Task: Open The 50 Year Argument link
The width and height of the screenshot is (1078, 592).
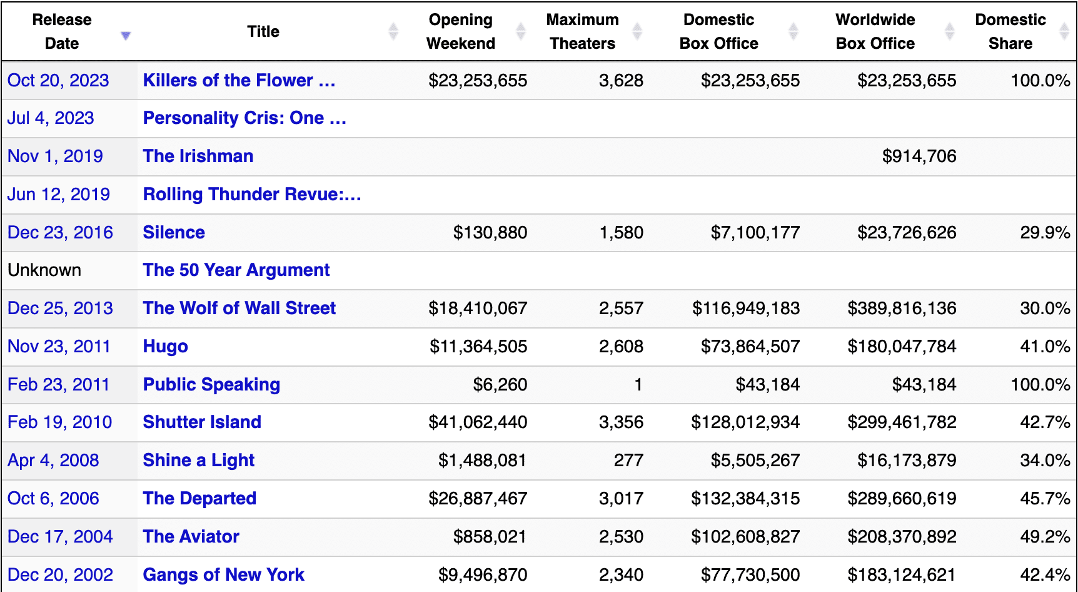Action: 236,270
